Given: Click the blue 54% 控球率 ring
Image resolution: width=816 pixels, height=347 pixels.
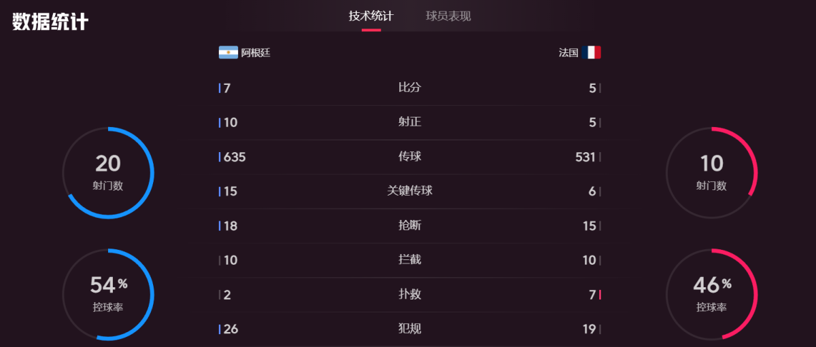Looking at the screenshot, I should (108, 294).
